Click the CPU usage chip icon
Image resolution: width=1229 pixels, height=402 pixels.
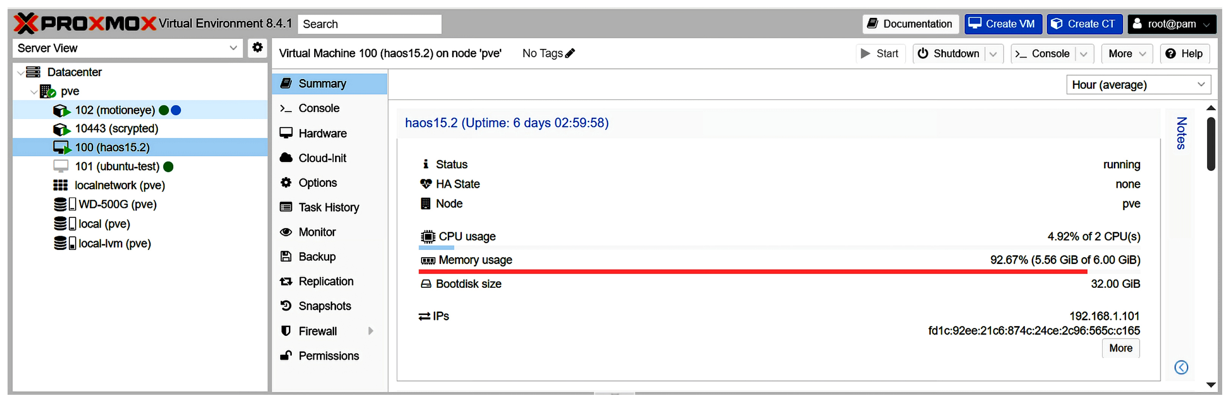click(x=427, y=236)
